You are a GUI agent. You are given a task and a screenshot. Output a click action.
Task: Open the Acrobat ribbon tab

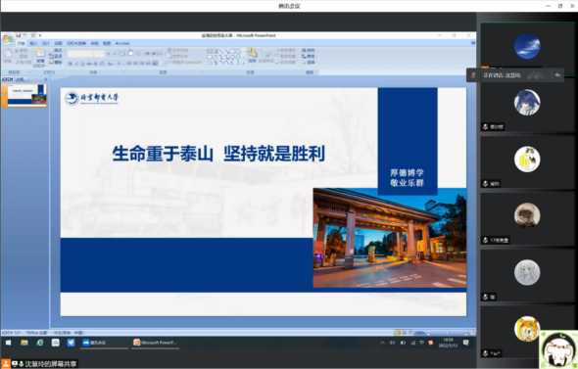[122, 43]
